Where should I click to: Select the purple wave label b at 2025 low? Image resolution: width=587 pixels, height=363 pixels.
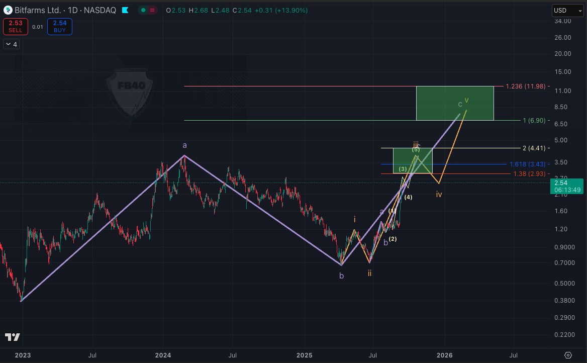click(341, 276)
